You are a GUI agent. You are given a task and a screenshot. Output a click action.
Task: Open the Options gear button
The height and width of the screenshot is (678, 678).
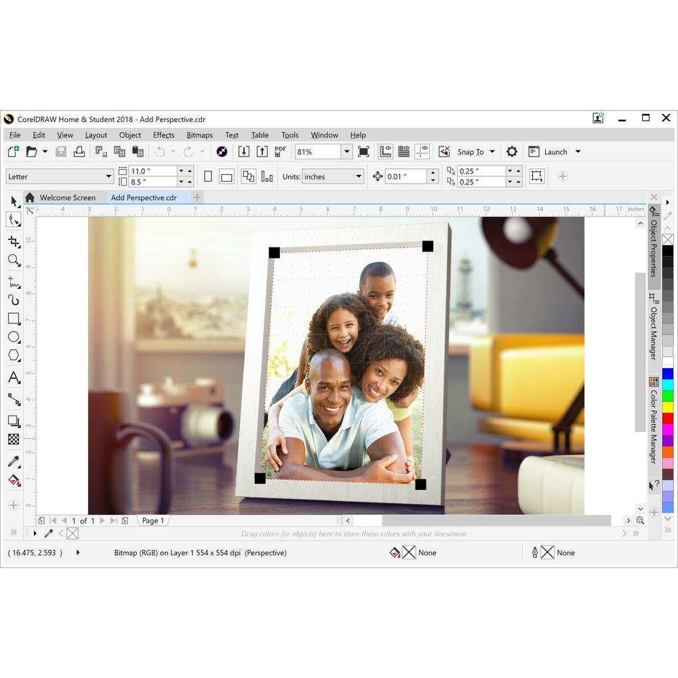(x=512, y=151)
